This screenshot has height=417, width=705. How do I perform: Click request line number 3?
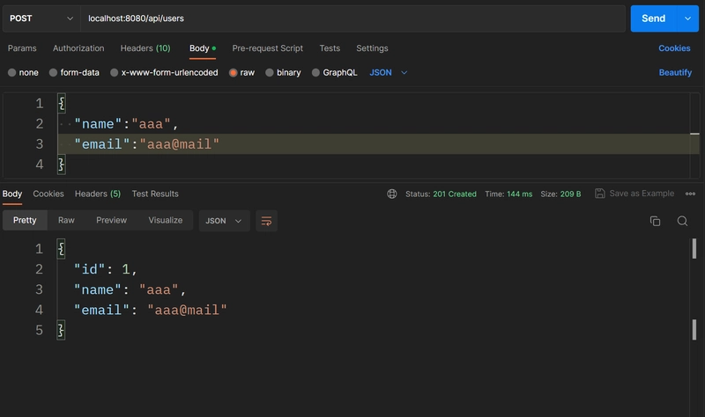(x=40, y=144)
